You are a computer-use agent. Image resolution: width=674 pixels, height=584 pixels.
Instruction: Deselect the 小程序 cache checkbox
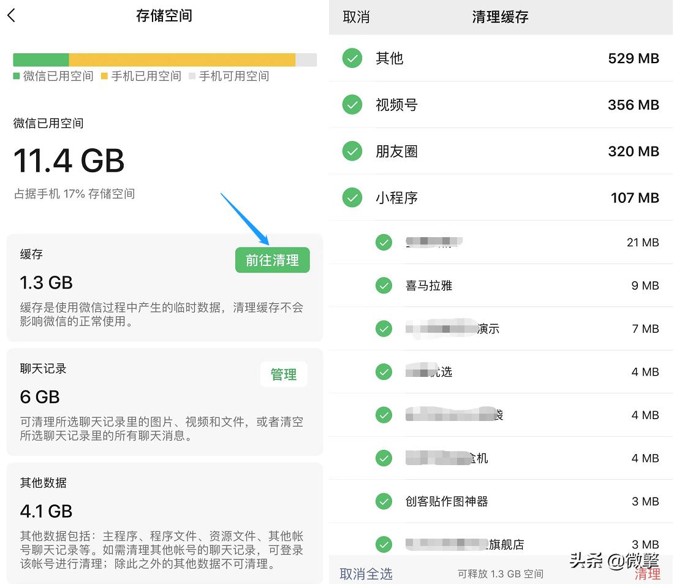pos(352,197)
